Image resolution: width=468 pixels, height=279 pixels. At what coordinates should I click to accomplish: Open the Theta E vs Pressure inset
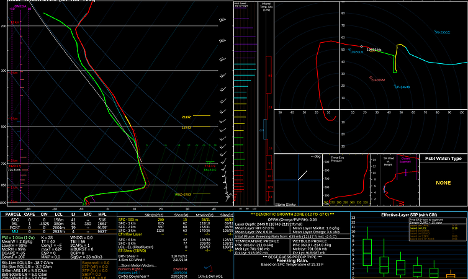(346, 180)
